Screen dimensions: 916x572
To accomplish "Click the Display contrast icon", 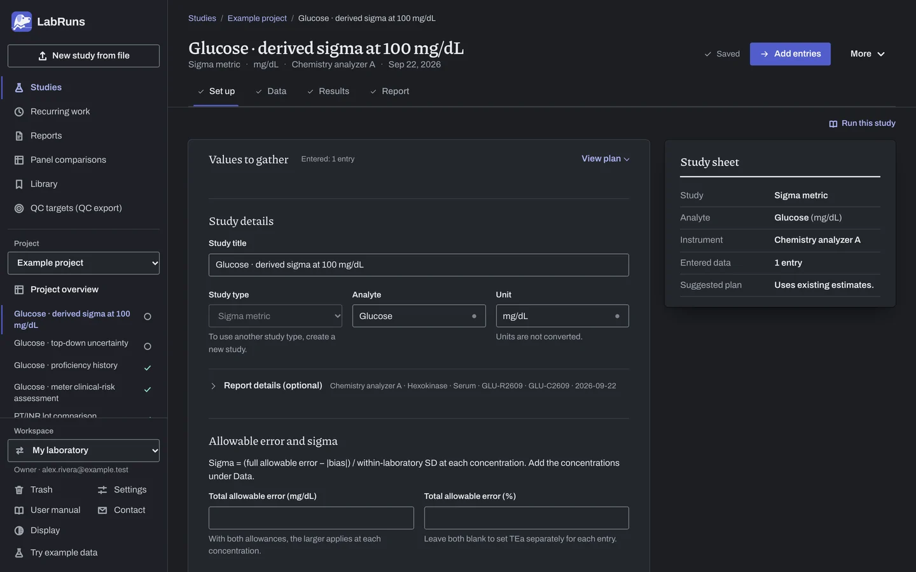I will coord(19,531).
